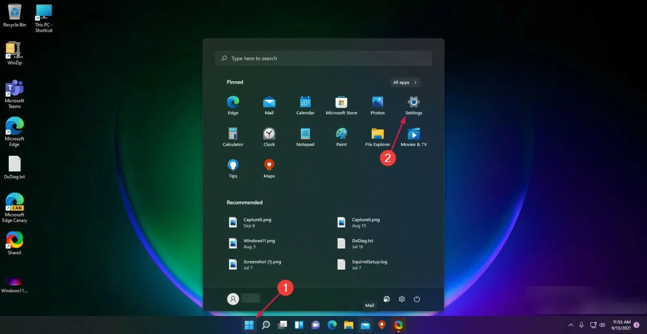Click the microphone tray icon
This screenshot has height=334, width=647.
(581, 325)
